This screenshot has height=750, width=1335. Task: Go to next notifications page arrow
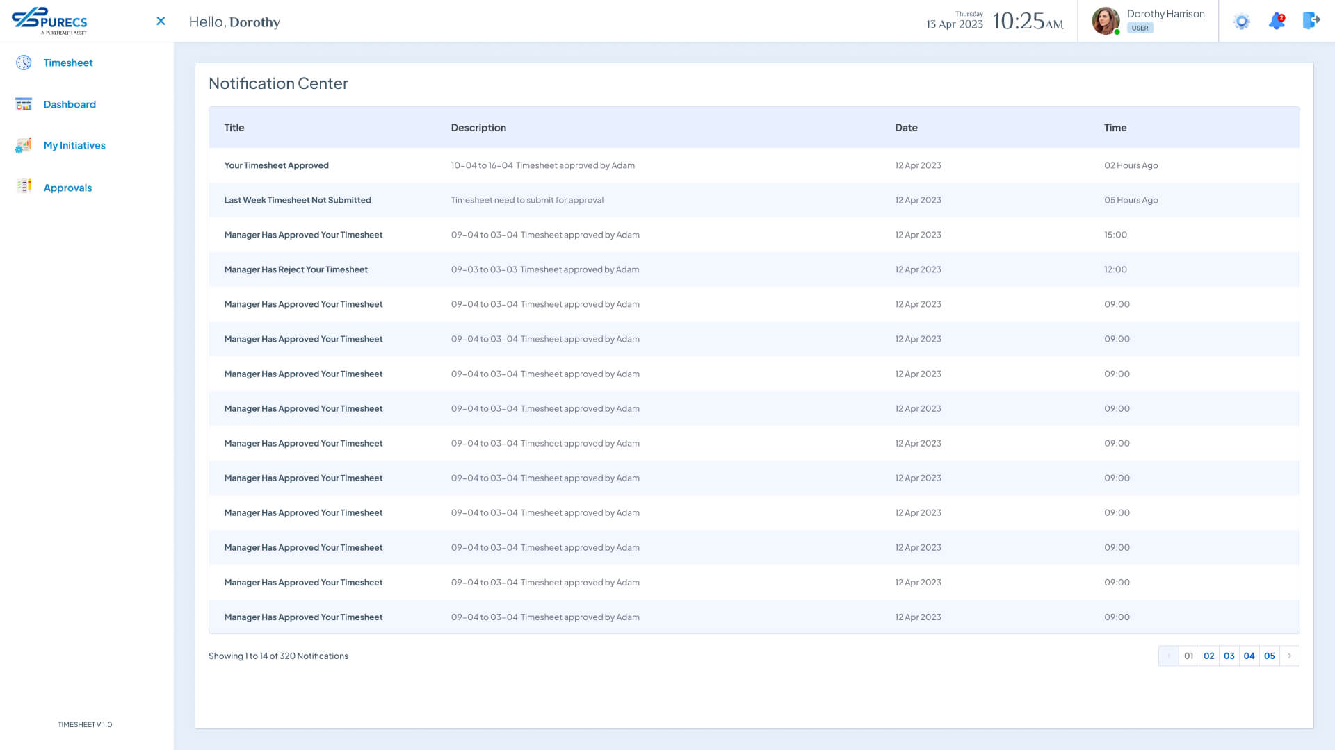pos(1290,656)
